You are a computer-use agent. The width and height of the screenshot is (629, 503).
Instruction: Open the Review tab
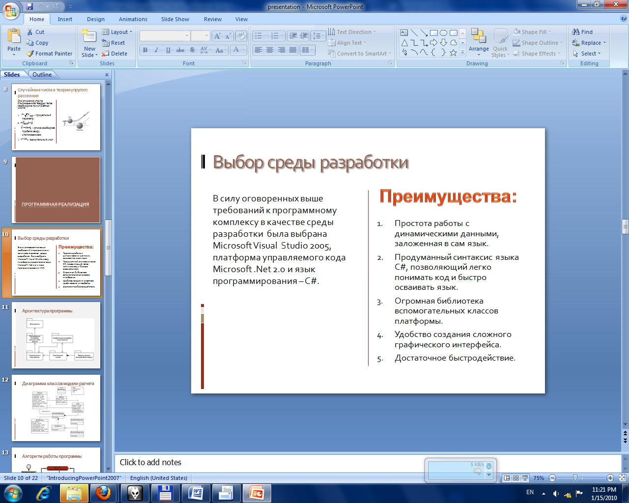213,19
